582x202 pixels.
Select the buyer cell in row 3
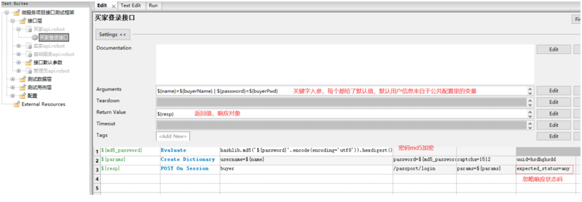(x=306, y=169)
